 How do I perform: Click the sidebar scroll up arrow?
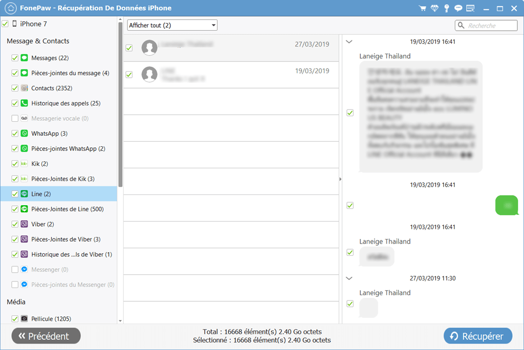(x=120, y=20)
